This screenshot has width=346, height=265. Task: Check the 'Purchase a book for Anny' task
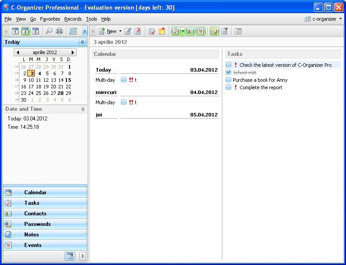coord(228,80)
